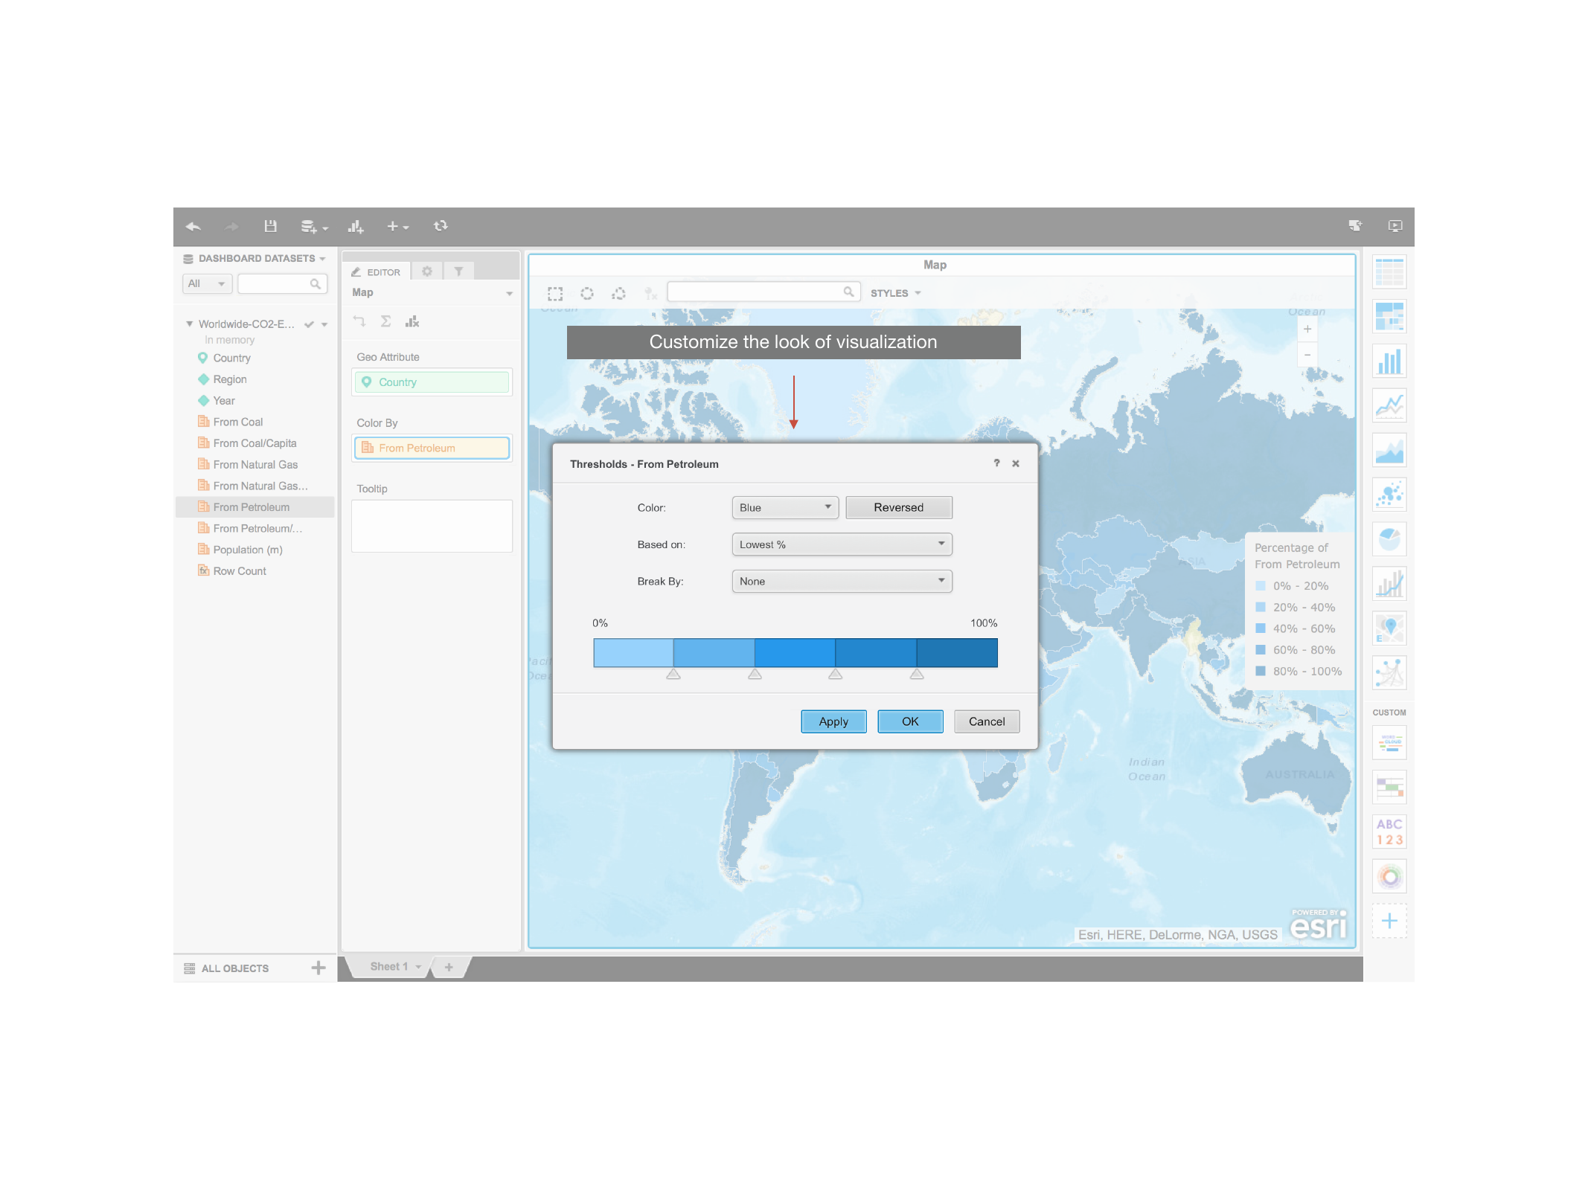Open the All filter dropdown in datasets
The height and width of the screenshot is (1190, 1588).
(x=207, y=283)
